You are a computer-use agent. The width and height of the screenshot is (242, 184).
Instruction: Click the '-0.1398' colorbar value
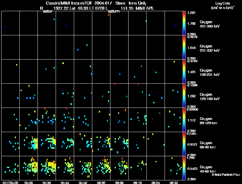tap(192, 85)
